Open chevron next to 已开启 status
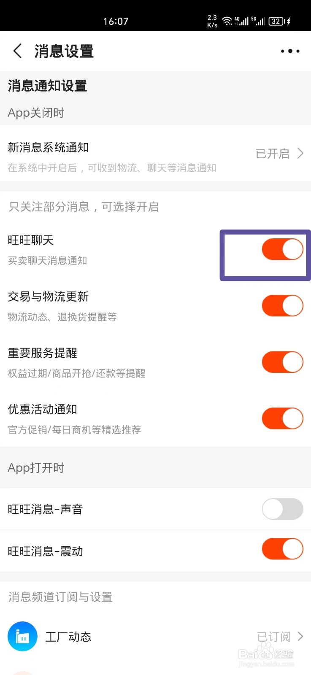 pyautogui.click(x=300, y=153)
